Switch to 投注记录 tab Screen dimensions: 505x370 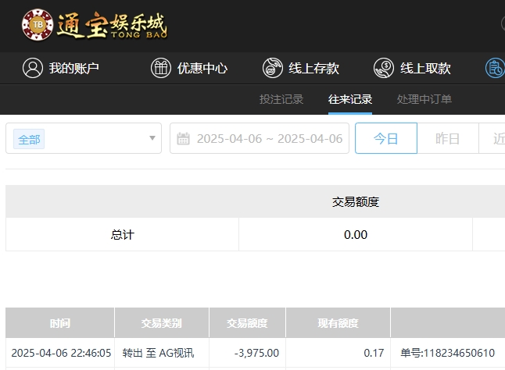[281, 99]
